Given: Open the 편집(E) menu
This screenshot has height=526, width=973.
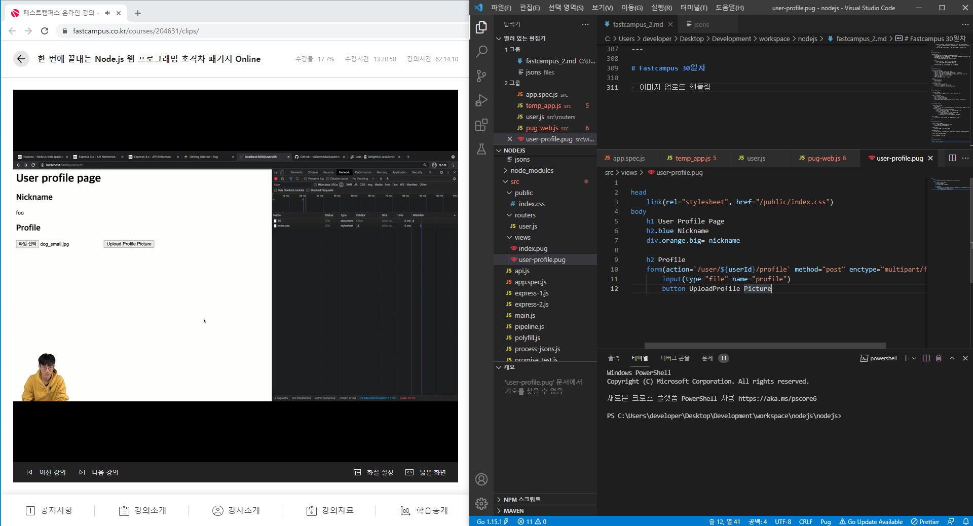Looking at the screenshot, I should tap(530, 8).
